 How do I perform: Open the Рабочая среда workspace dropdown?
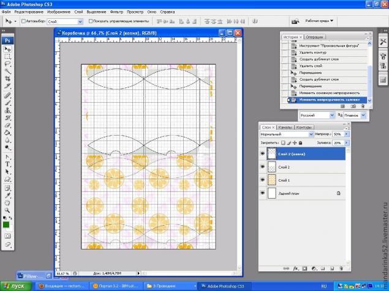click(x=319, y=21)
